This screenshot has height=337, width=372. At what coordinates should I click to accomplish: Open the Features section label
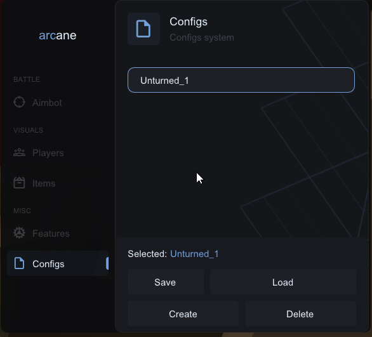(51, 234)
